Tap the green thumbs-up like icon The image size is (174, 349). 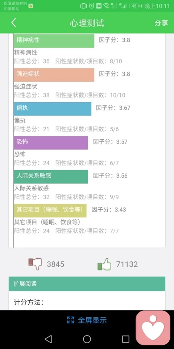pos(104,264)
